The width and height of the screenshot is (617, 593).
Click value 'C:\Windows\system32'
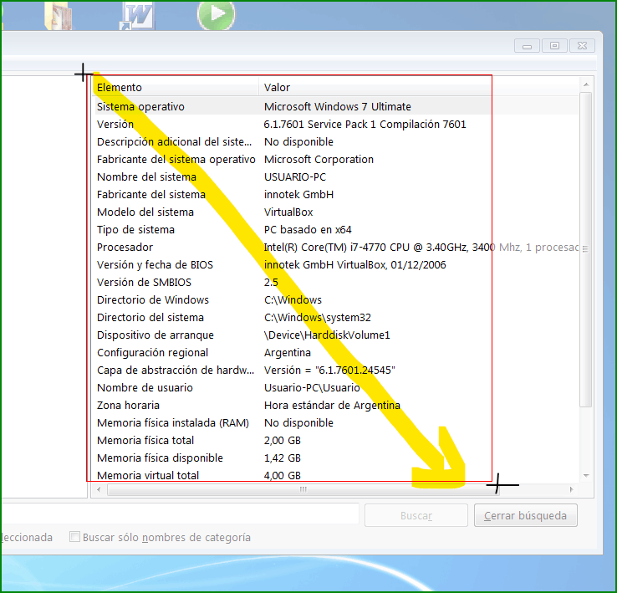pyautogui.click(x=317, y=317)
